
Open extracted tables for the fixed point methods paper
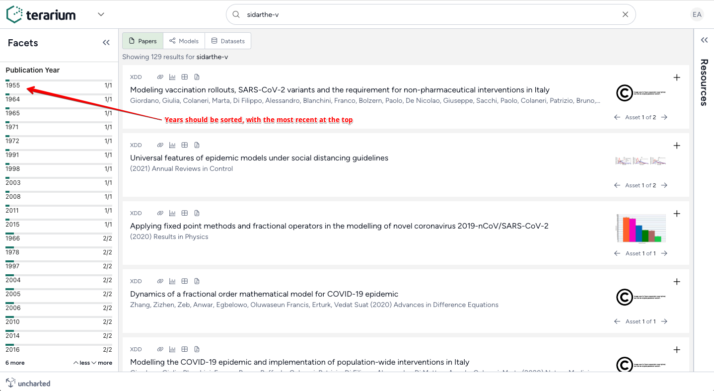click(184, 213)
